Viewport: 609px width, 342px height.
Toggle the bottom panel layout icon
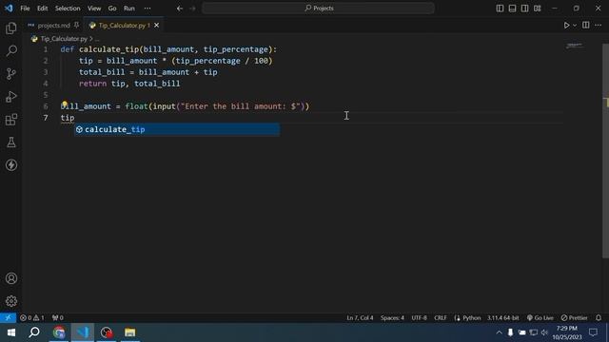(x=512, y=9)
